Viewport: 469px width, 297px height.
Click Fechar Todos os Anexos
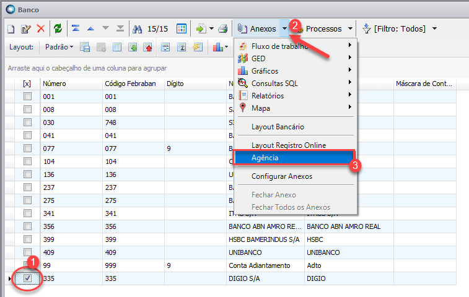click(x=296, y=207)
